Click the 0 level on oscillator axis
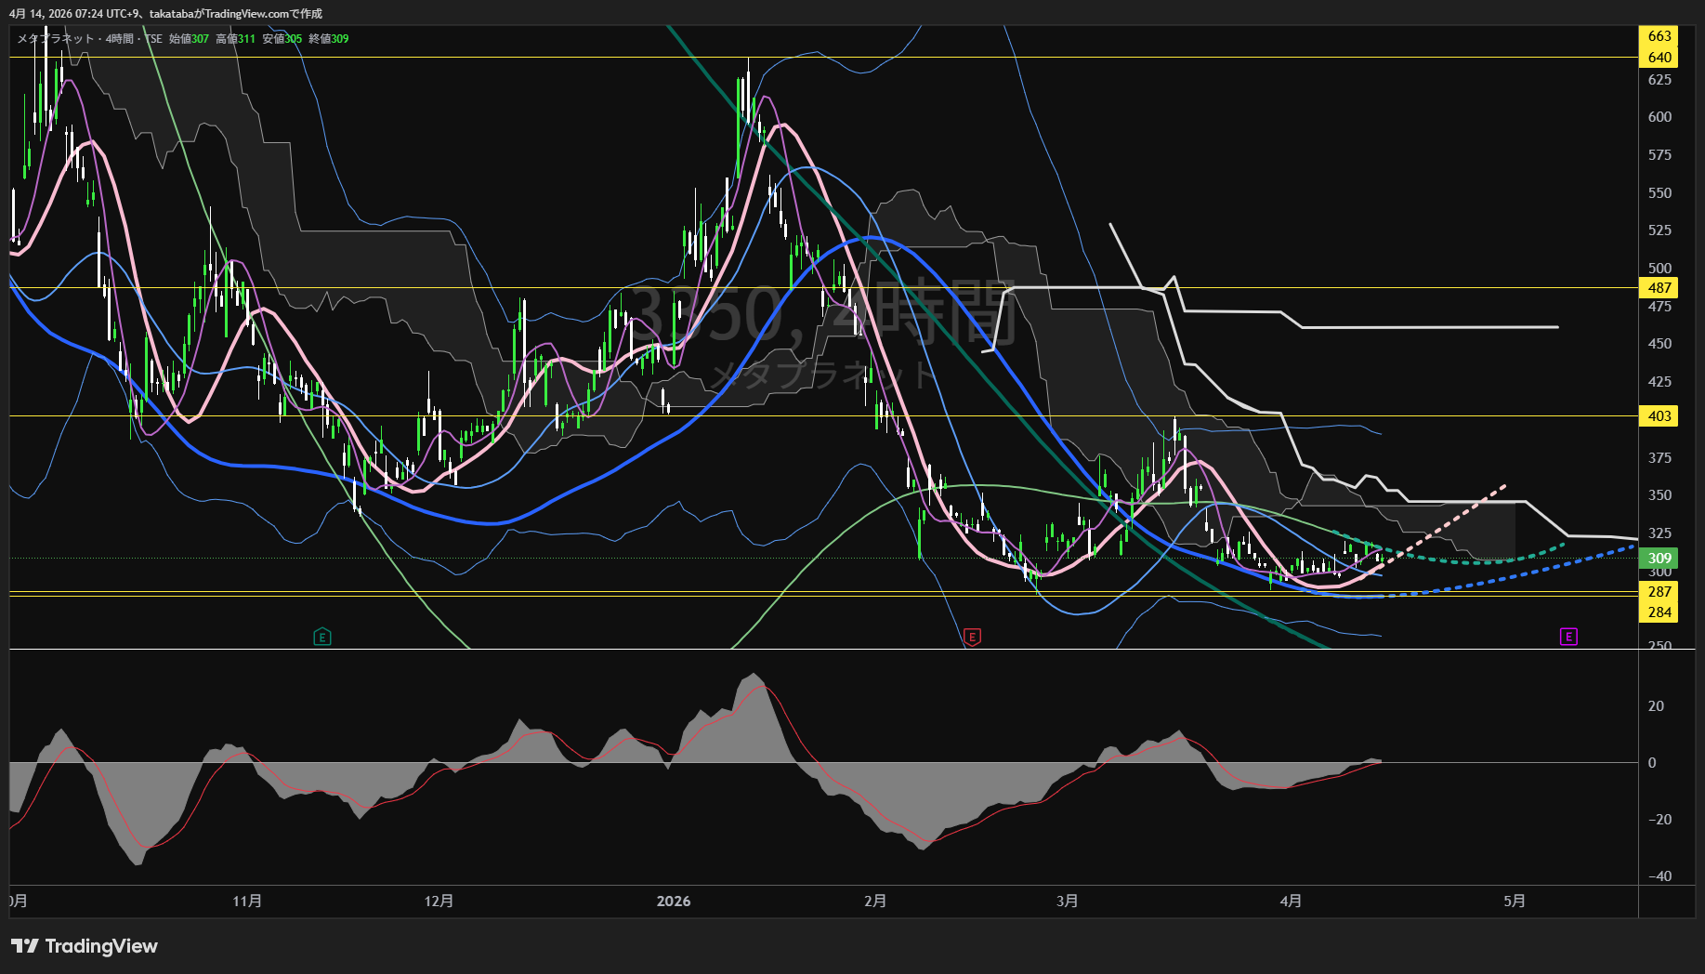 (x=1652, y=763)
